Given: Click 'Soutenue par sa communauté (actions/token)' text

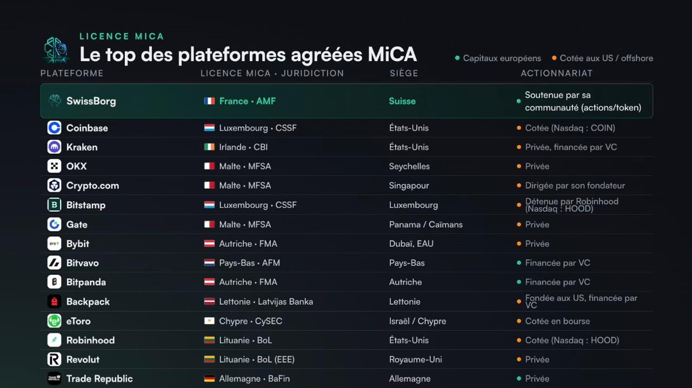Looking at the screenshot, I should pyautogui.click(x=583, y=101).
